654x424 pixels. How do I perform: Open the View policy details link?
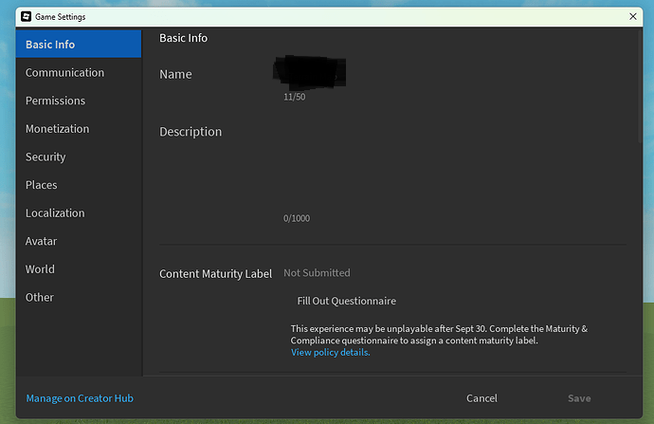(x=331, y=352)
